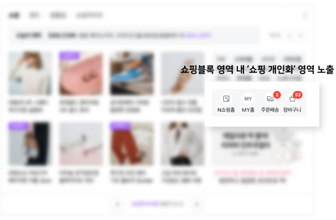This screenshot has height=220, width=336.
Task: Open the red pants product thumbnail
Action: tap(132, 143)
